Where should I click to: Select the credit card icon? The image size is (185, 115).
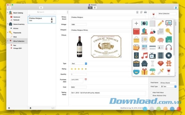[153, 48]
